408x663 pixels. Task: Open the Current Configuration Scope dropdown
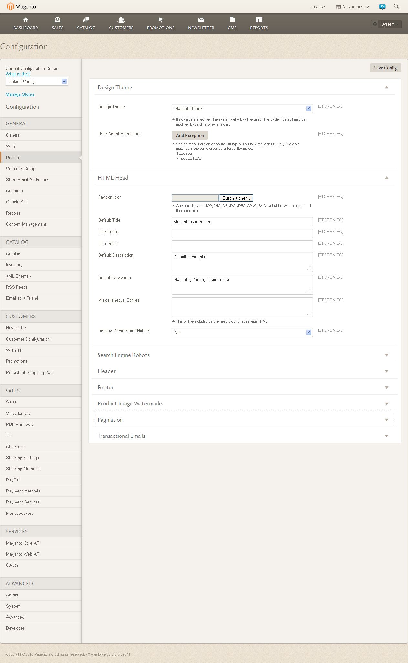pyautogui.click(x=37, y=81)
